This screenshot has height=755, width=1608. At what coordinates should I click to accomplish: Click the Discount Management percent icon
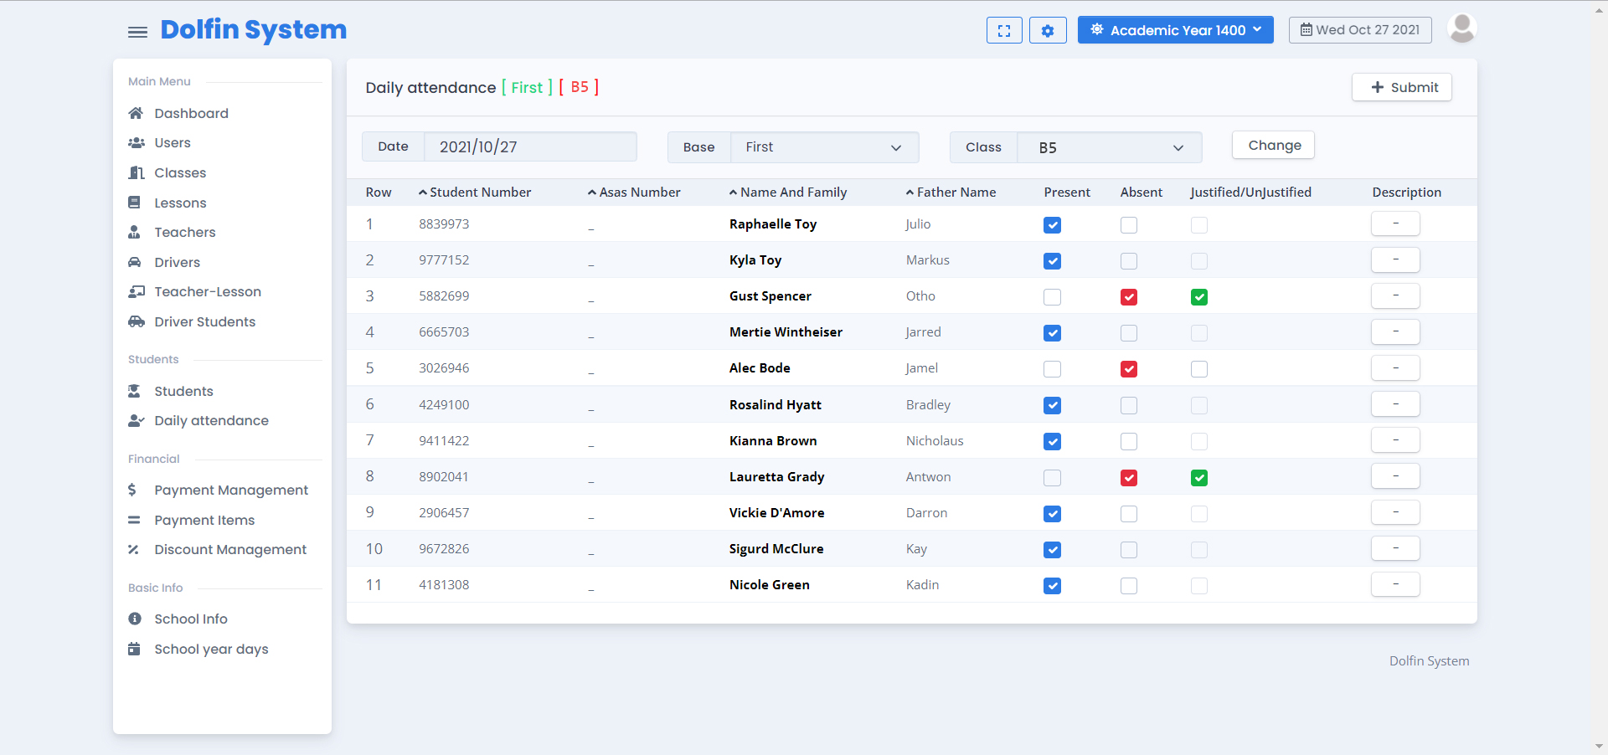coord(133,549)
